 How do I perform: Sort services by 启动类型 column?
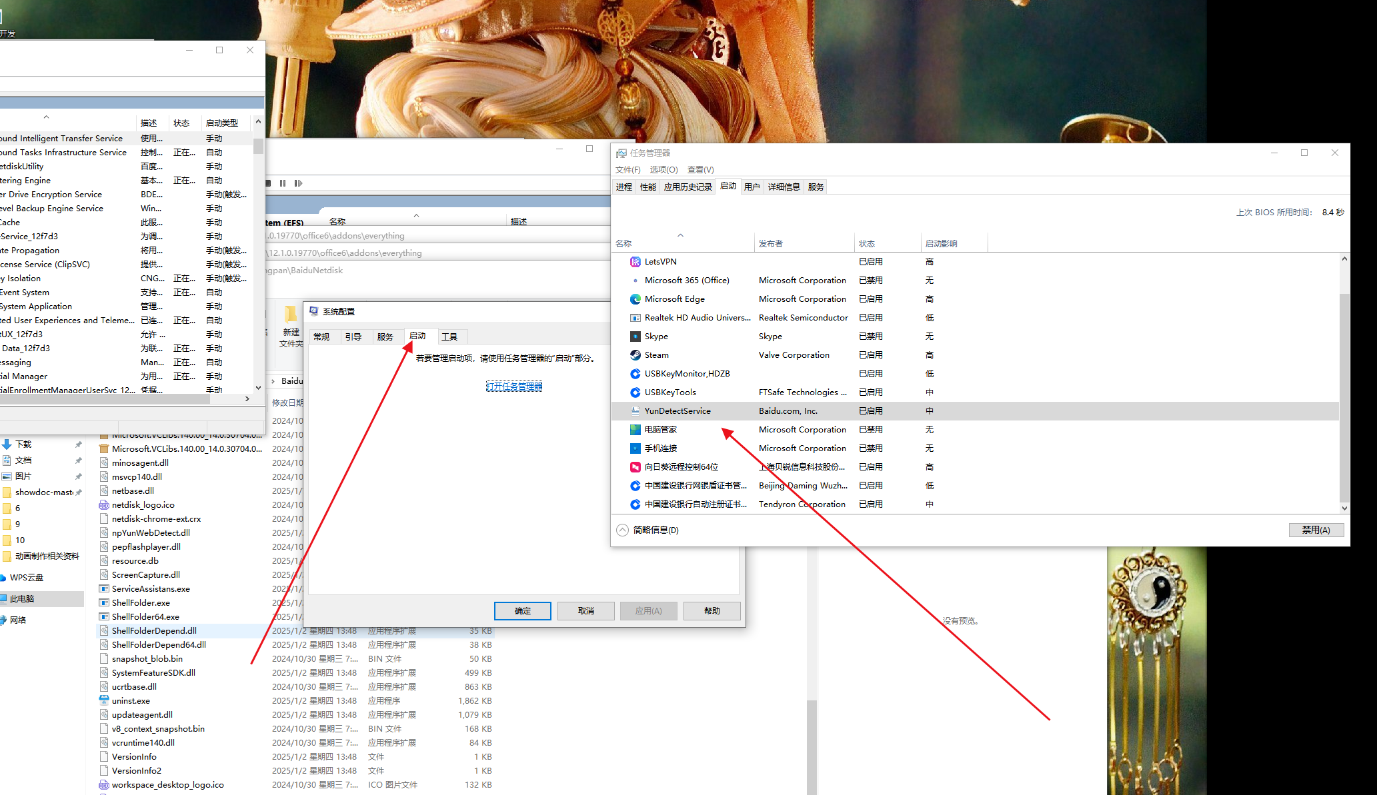[x=227, y=123]
